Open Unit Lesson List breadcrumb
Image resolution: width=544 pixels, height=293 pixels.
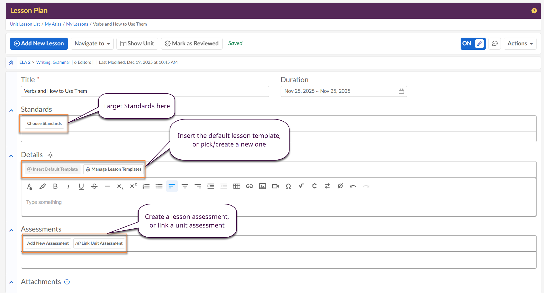(25, 24)
